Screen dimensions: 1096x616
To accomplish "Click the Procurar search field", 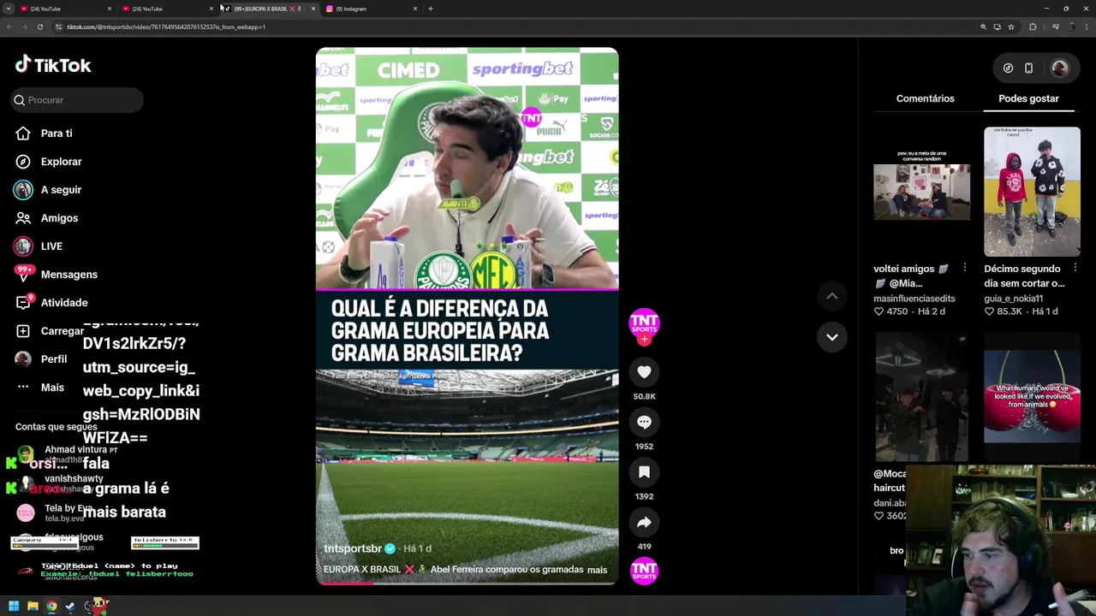I will [77, 100].
